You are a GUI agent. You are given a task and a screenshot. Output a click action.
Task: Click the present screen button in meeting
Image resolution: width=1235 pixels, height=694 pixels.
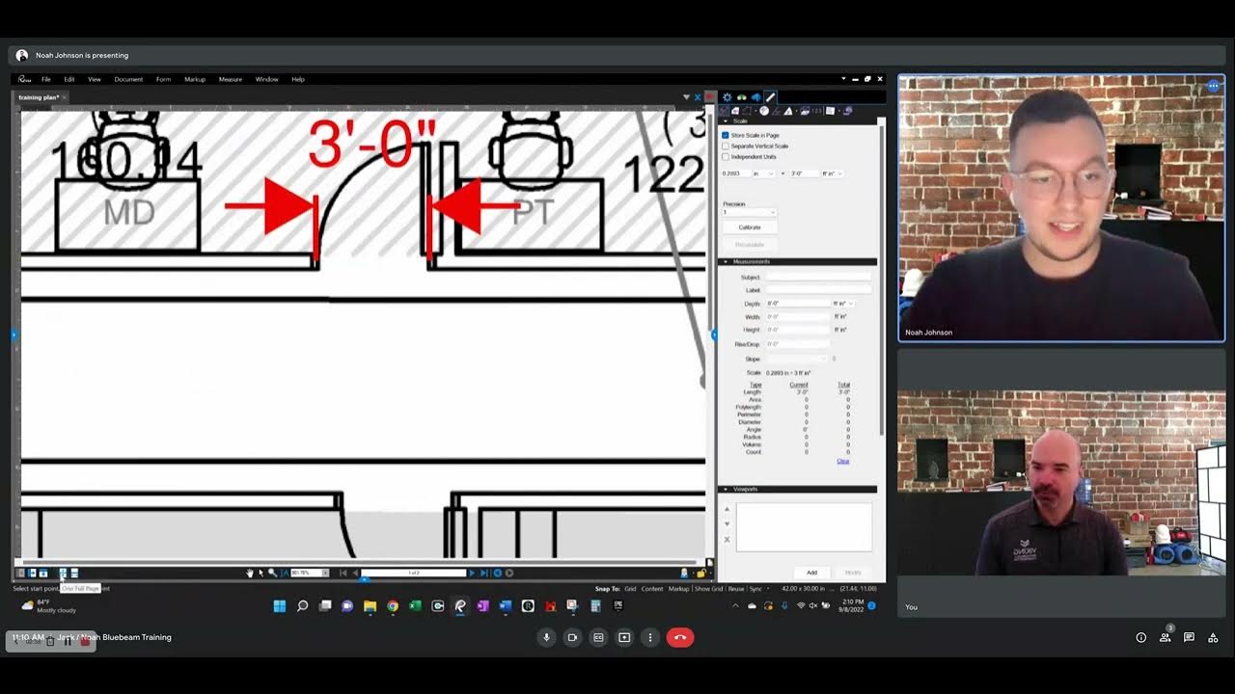pyautogui.click(x=624, y=637)
